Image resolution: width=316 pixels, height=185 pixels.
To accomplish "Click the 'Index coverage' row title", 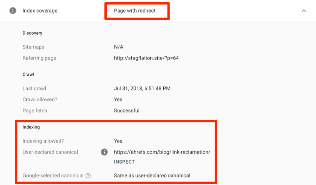I will click(40, 11).
